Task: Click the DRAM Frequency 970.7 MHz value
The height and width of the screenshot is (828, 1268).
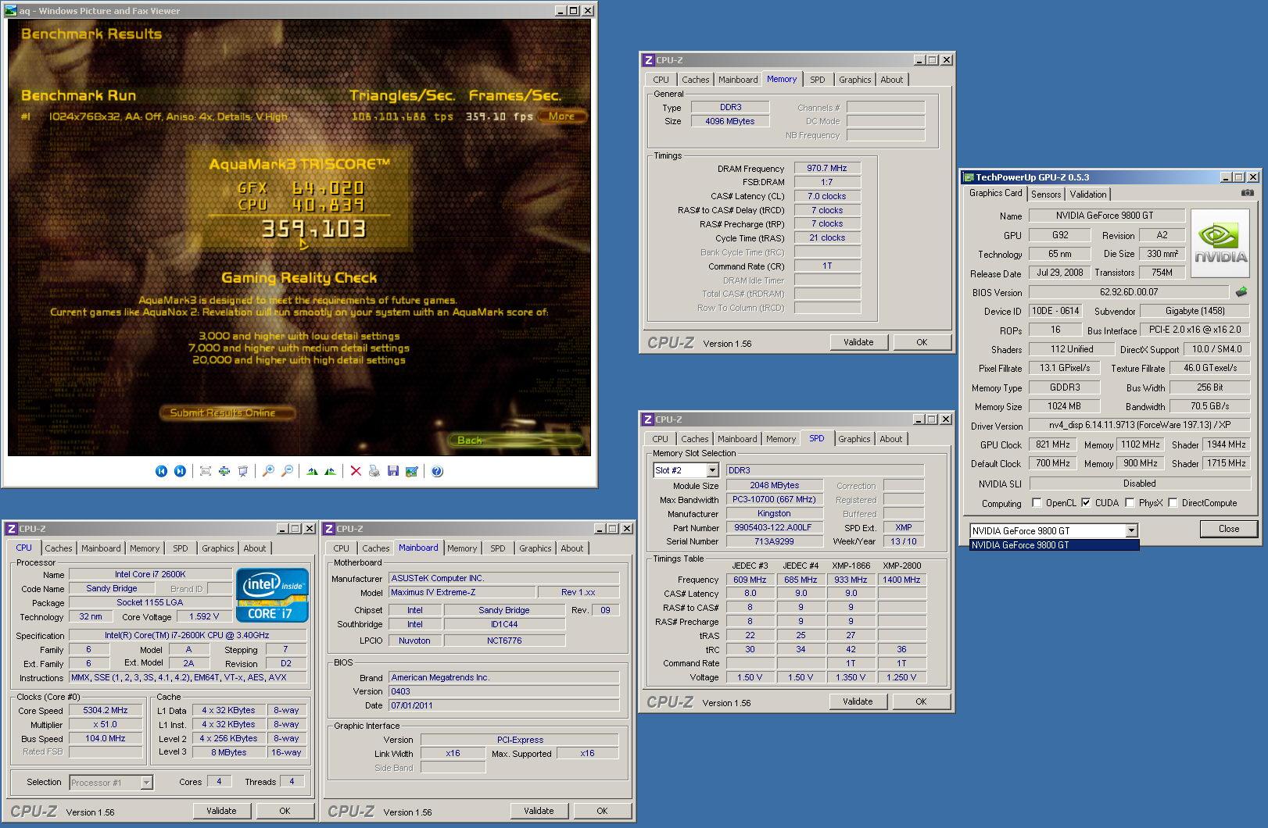Action: tap(827, 168)
